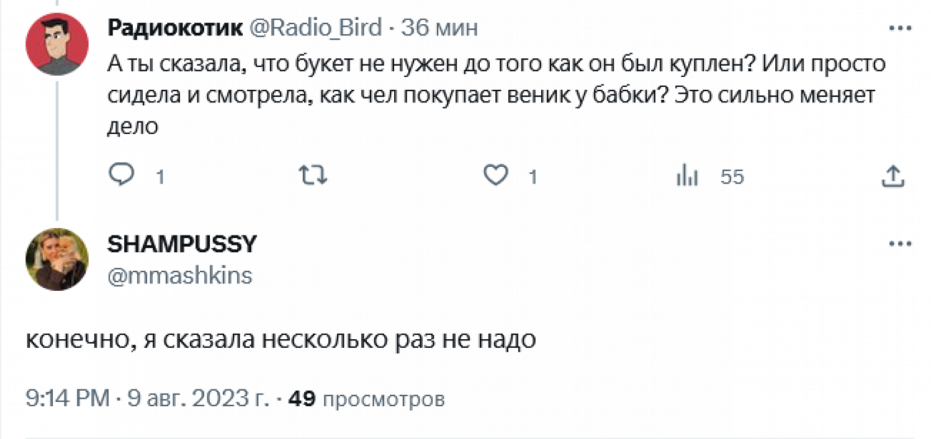The width and height of the screenshot is (931, 439).
Task: Click the reply icon under Радиокотик's tweet
Action: tap(122, 177)
